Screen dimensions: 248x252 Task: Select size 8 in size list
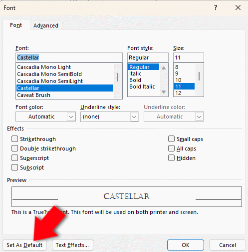click(184, 67)
